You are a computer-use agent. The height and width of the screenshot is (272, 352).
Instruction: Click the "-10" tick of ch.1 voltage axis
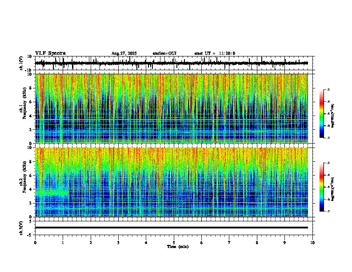tap(28, 70)
